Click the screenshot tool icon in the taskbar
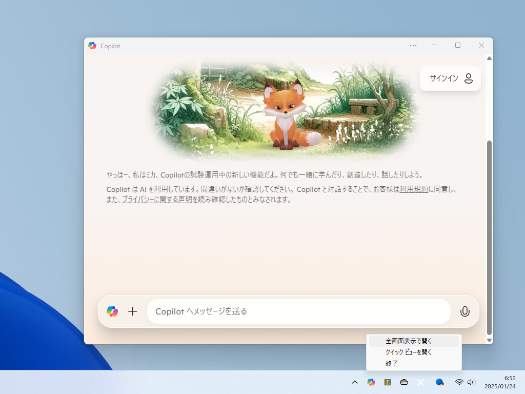The height and width of the screenshot is (394, 525). pos(387,382)
